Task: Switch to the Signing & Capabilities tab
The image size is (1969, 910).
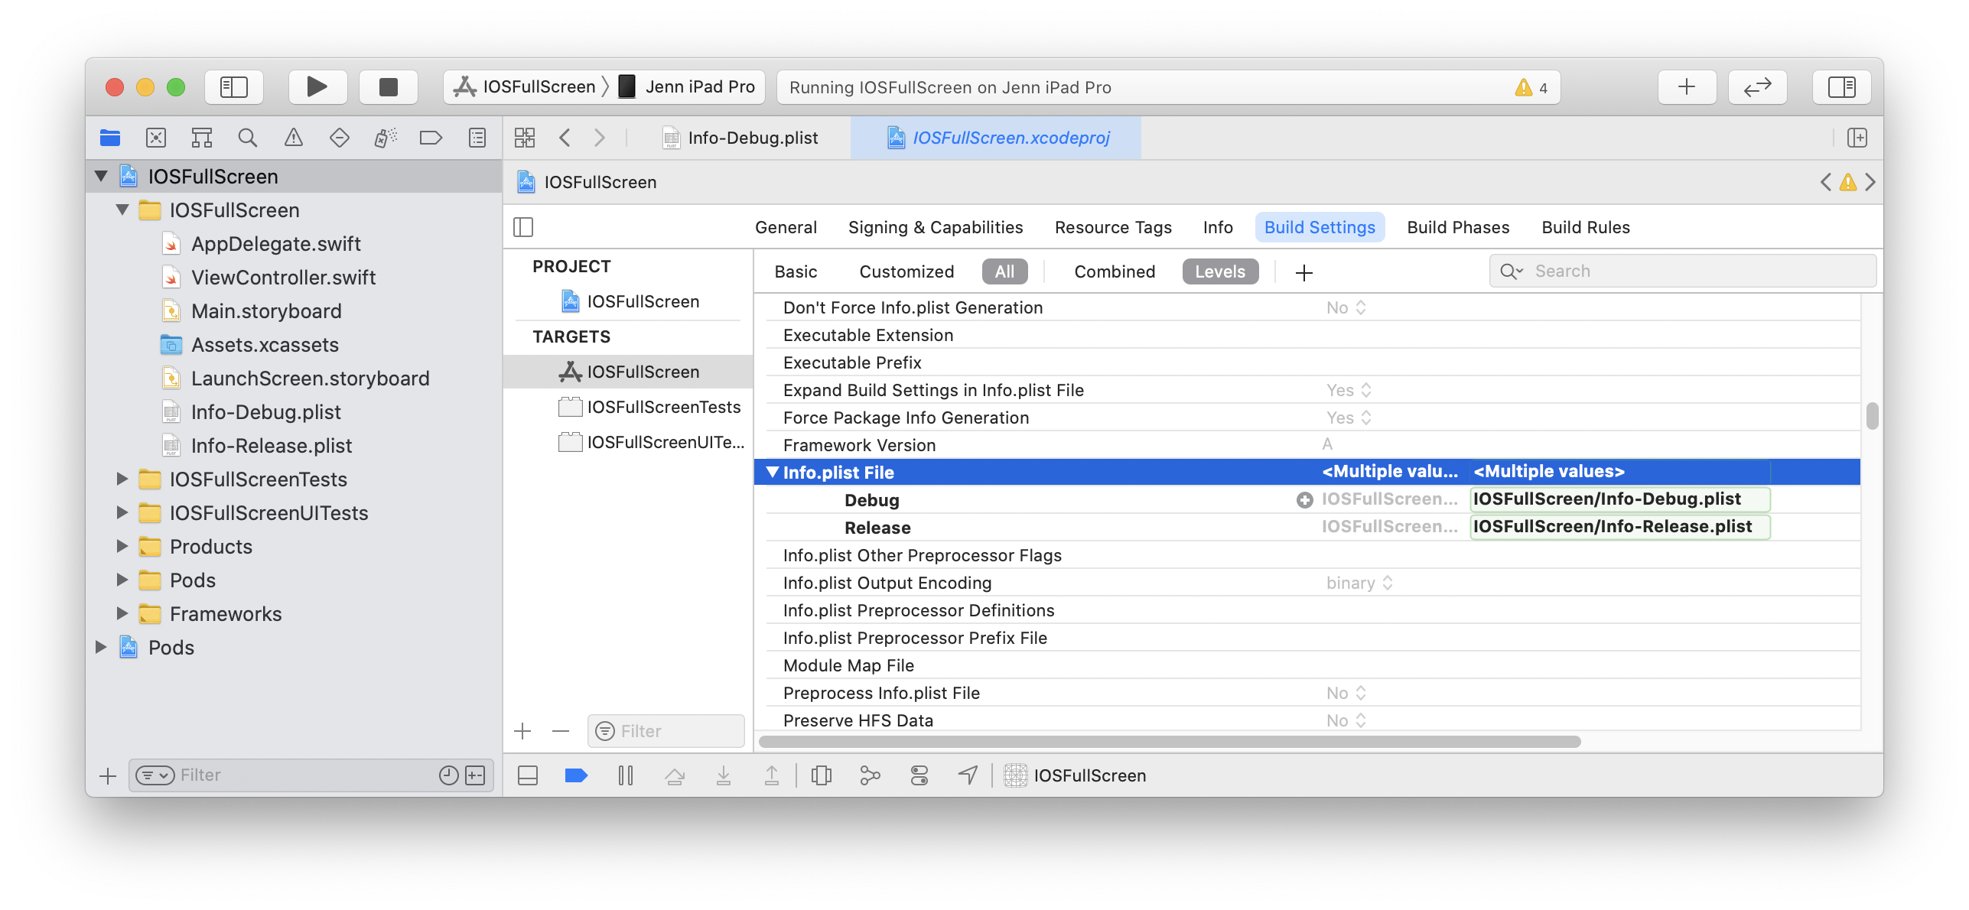Action: coord(935,226)
